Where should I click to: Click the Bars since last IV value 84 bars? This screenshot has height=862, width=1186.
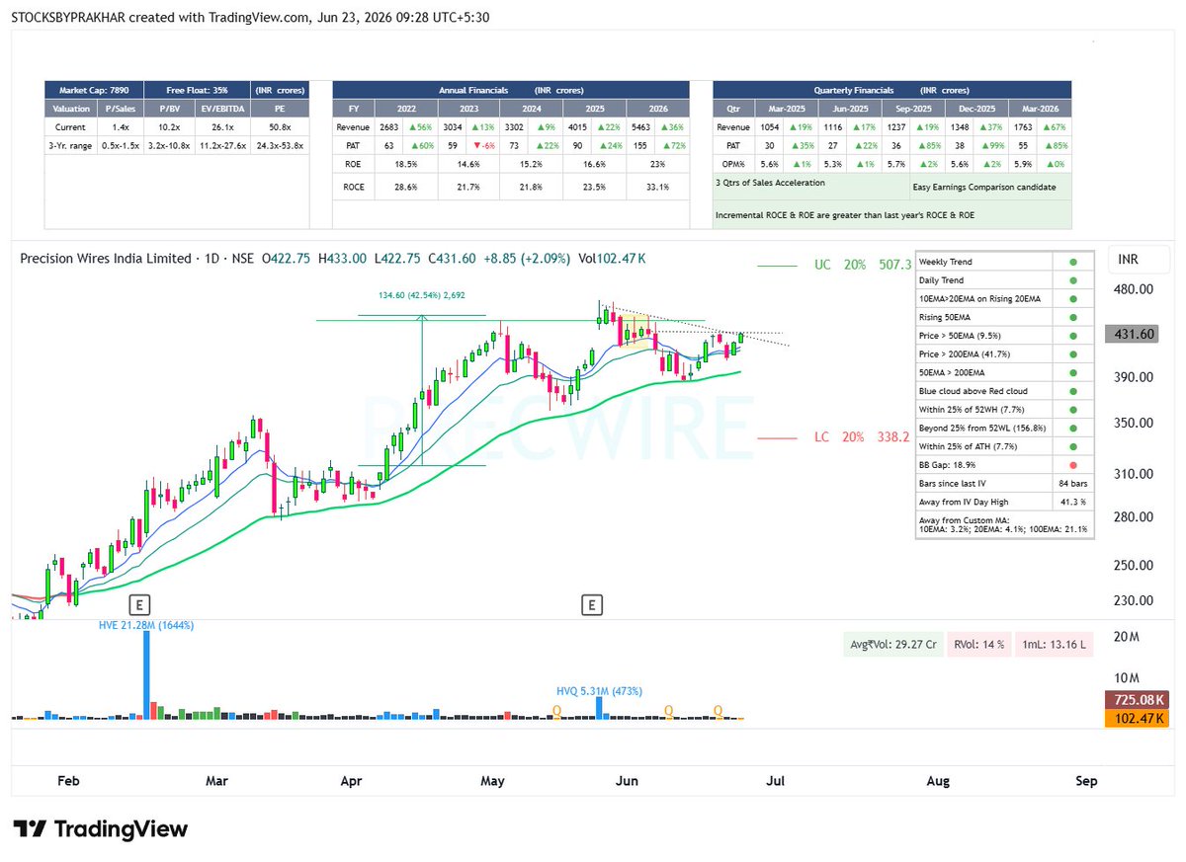click(1073, 483)
